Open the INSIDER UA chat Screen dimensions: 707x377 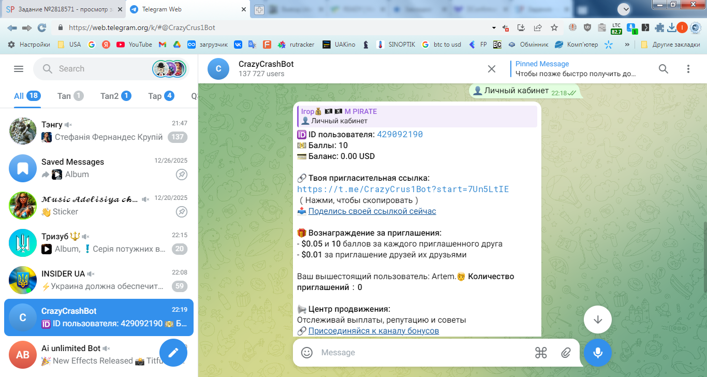(99, 280)
